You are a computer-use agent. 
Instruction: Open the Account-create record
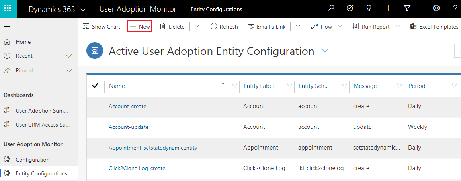point(127,106)
